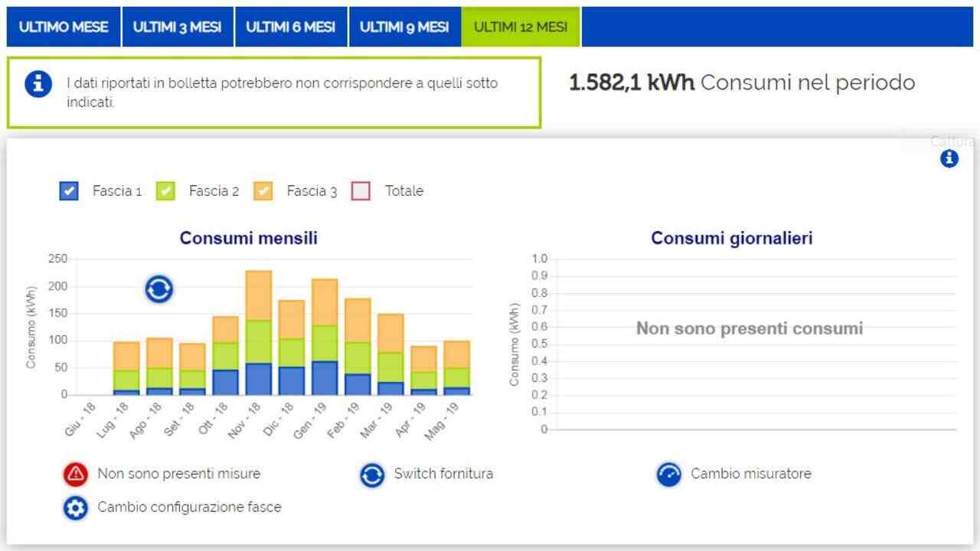Click the Dic - 18 bar
980x551 pixels.
(292, 347)
